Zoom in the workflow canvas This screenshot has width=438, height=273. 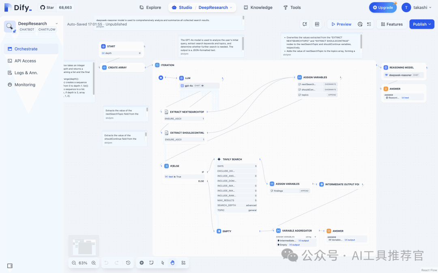coord(94,263)
